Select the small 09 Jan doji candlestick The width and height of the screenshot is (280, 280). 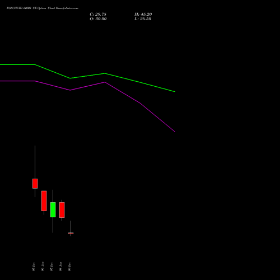click(71, 233)
